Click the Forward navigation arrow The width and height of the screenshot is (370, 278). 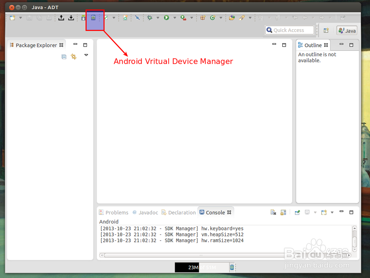coord(322,18)
